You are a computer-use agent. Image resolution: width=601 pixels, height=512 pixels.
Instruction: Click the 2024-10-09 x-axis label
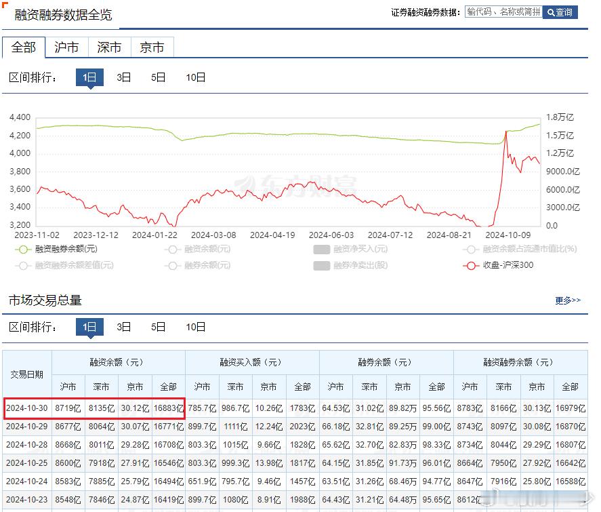point(508,235)
